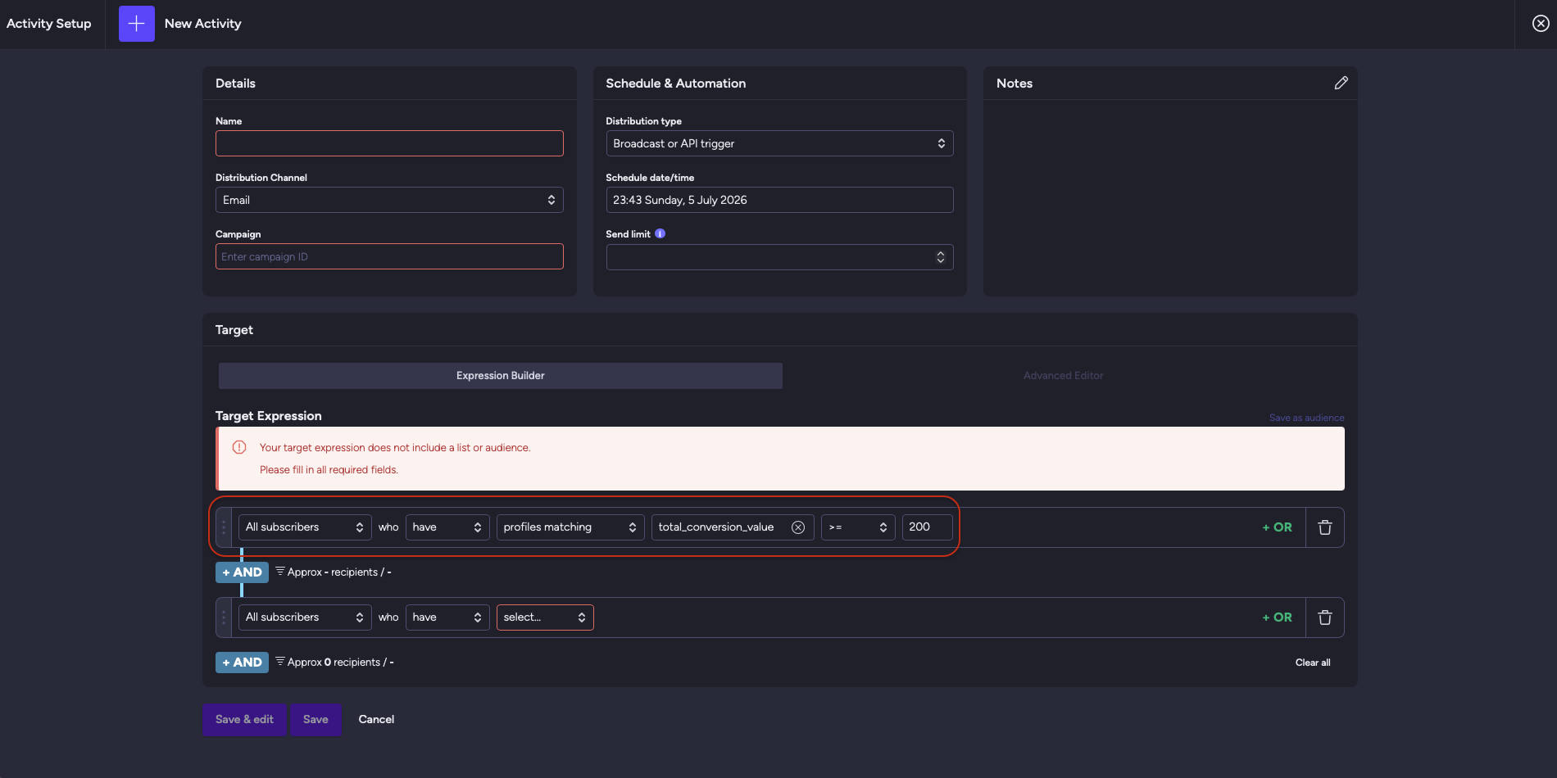Open the profiles matching dropdown
The width and height of the screenshot is (1557, 778).
[570, 527]
